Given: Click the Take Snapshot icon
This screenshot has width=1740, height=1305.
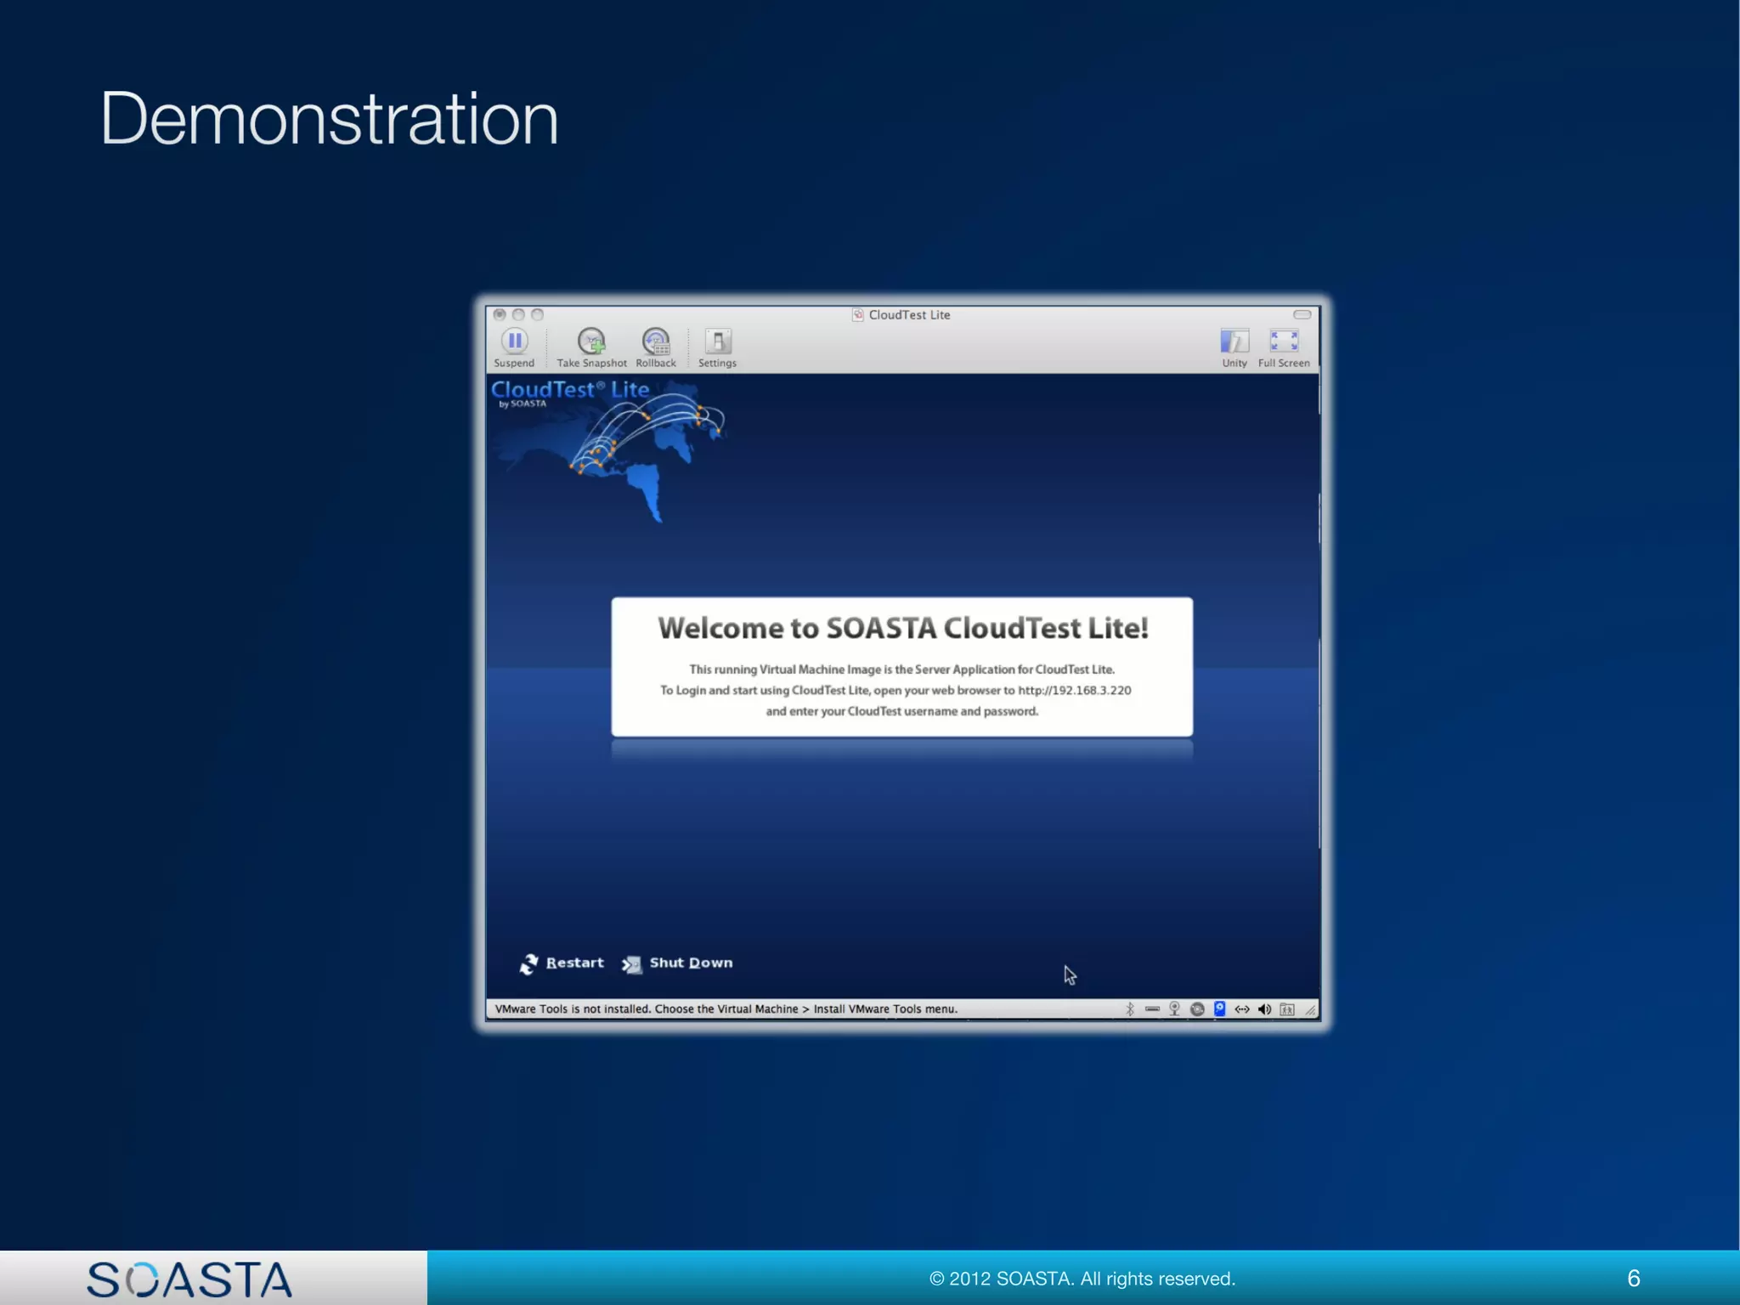Looking at the screenshot, I should pos(591,342).
